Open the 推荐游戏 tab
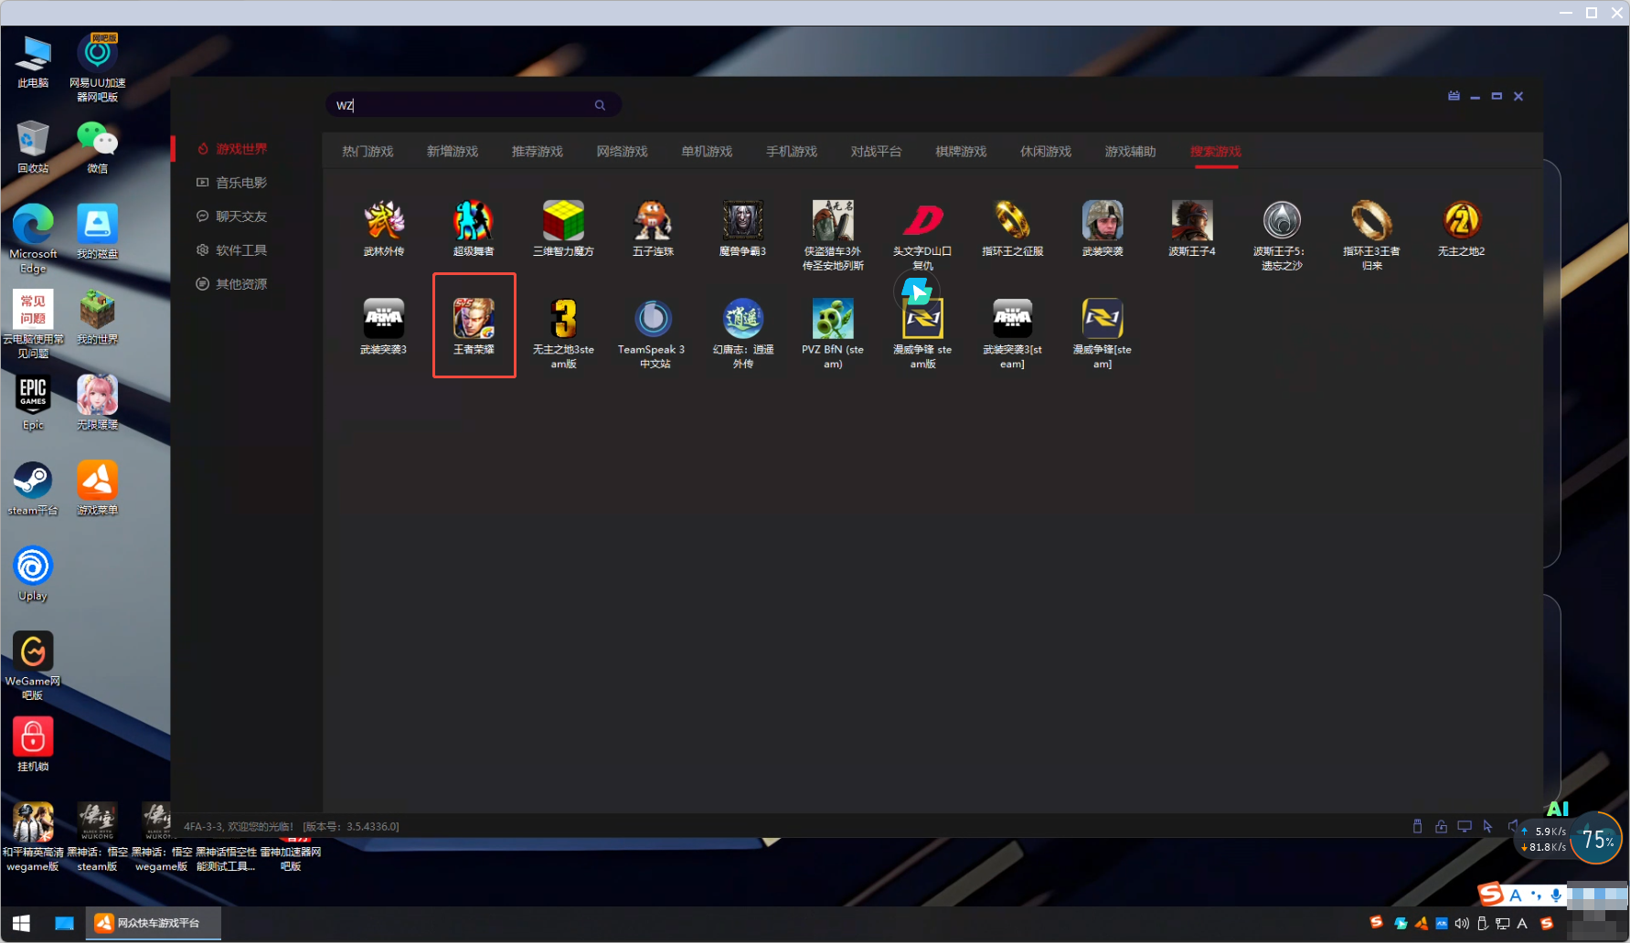 click(x=538, y=152)
